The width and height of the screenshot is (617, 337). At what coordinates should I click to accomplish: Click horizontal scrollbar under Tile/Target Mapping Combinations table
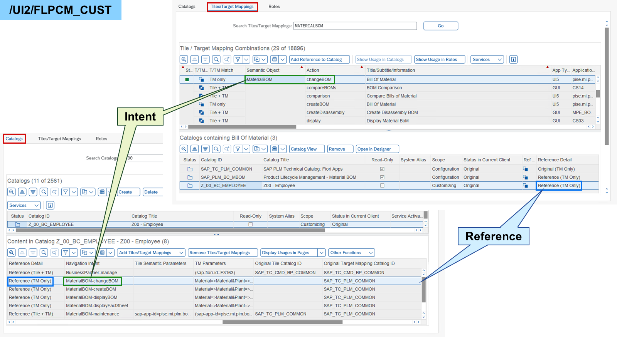(242, 126)
